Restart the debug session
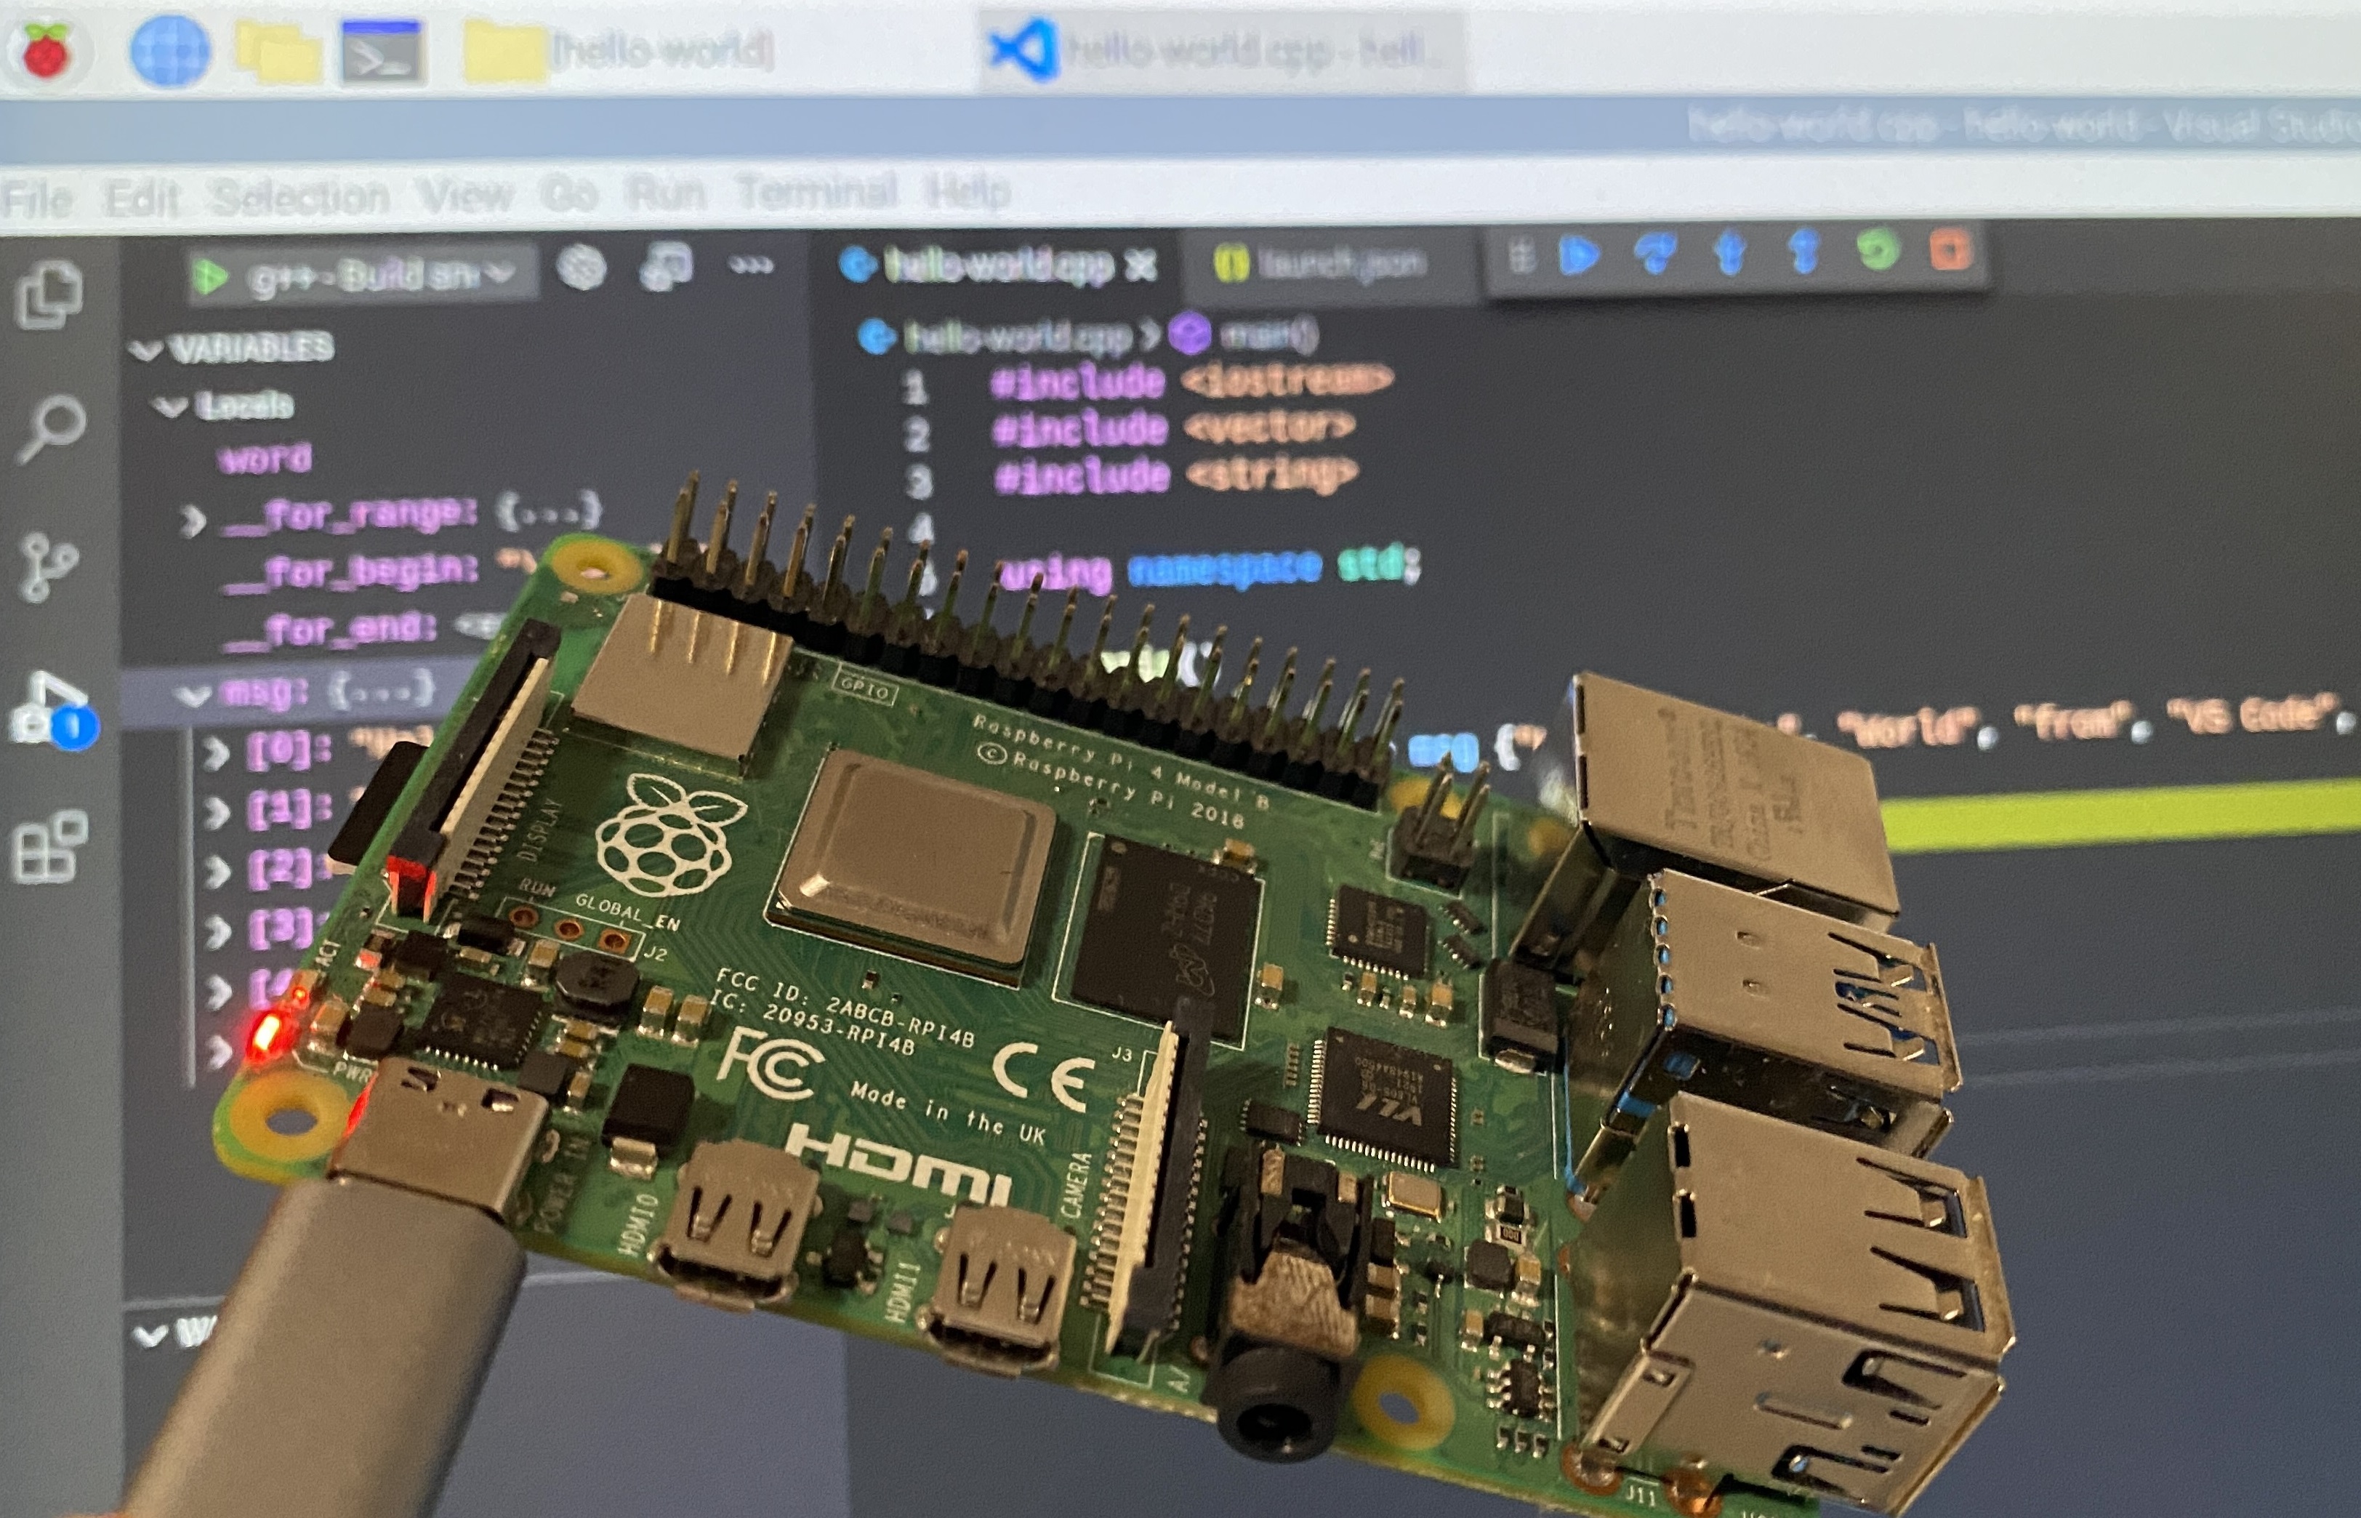 (1877, 250)
